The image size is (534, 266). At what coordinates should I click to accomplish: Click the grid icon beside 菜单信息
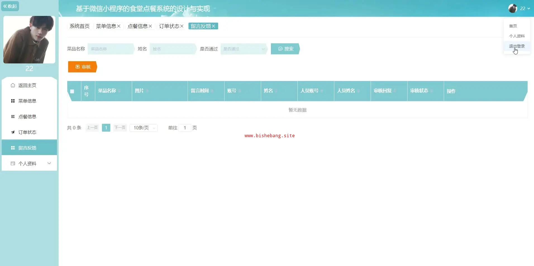[x=13, y=101]
